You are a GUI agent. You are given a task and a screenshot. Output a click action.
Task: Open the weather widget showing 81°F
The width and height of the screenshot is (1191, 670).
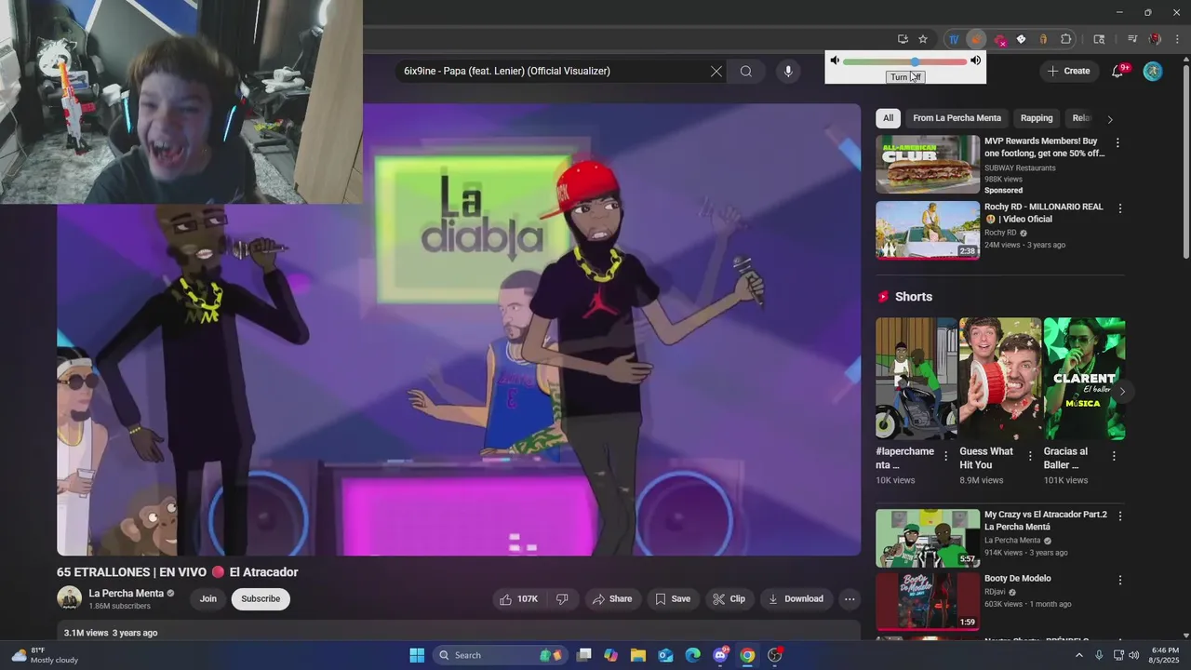coord(45,655)
